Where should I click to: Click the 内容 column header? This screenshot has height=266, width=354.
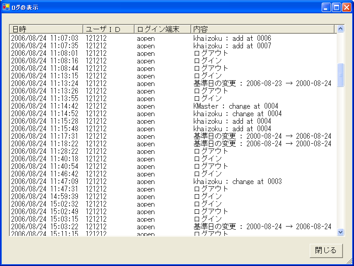click(x=263, y=29)
